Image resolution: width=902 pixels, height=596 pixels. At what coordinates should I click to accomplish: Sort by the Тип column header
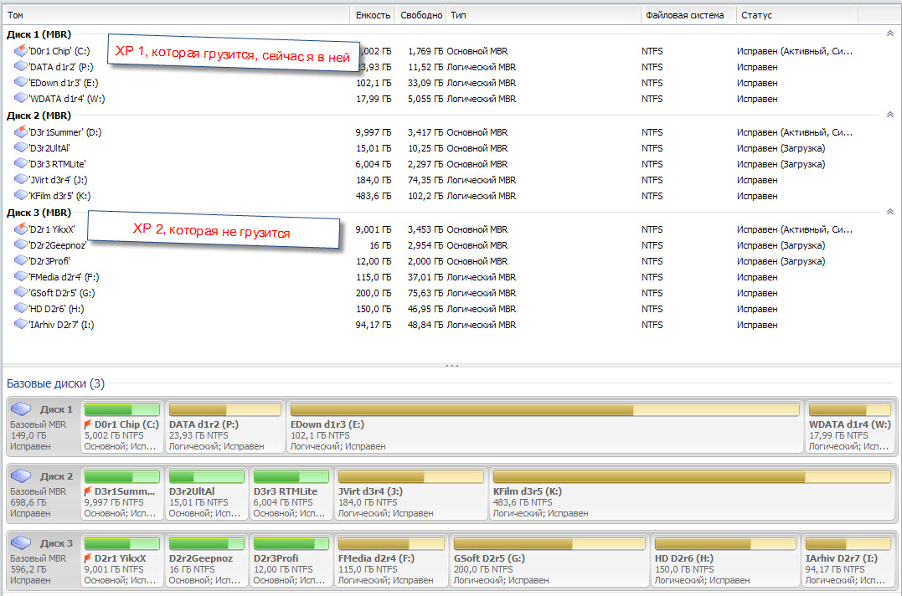544,15
